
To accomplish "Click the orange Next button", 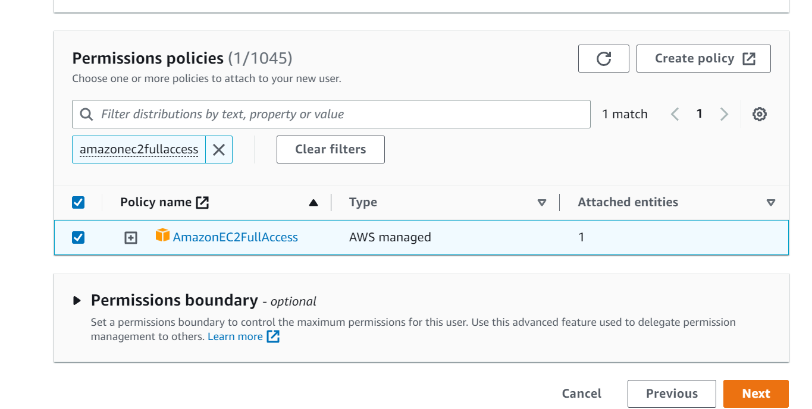I will click(756, 394).
